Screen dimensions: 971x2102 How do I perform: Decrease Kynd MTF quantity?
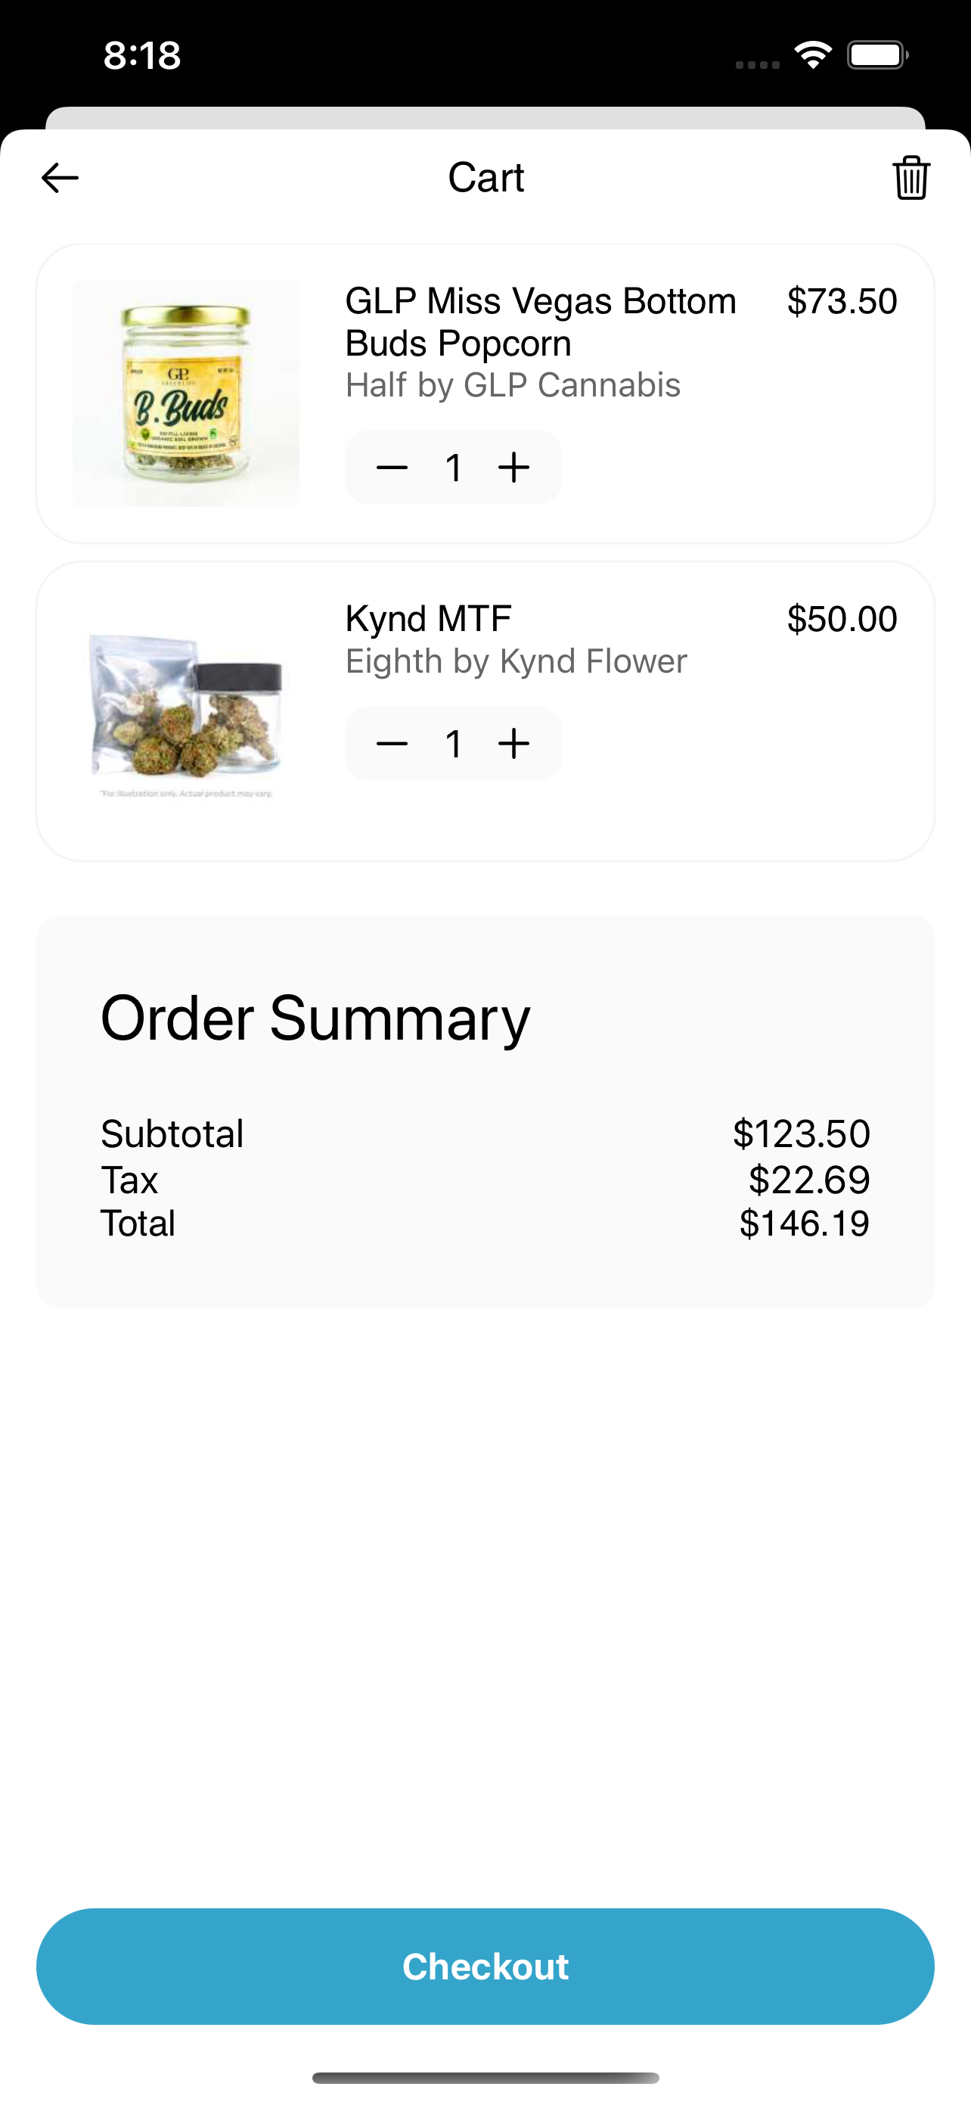pos(392,743)
